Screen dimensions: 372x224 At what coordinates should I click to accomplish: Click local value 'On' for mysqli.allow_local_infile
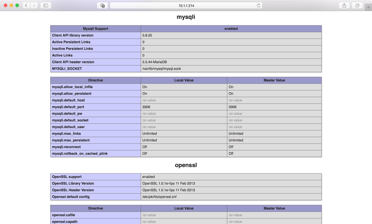tap(145, 87)
